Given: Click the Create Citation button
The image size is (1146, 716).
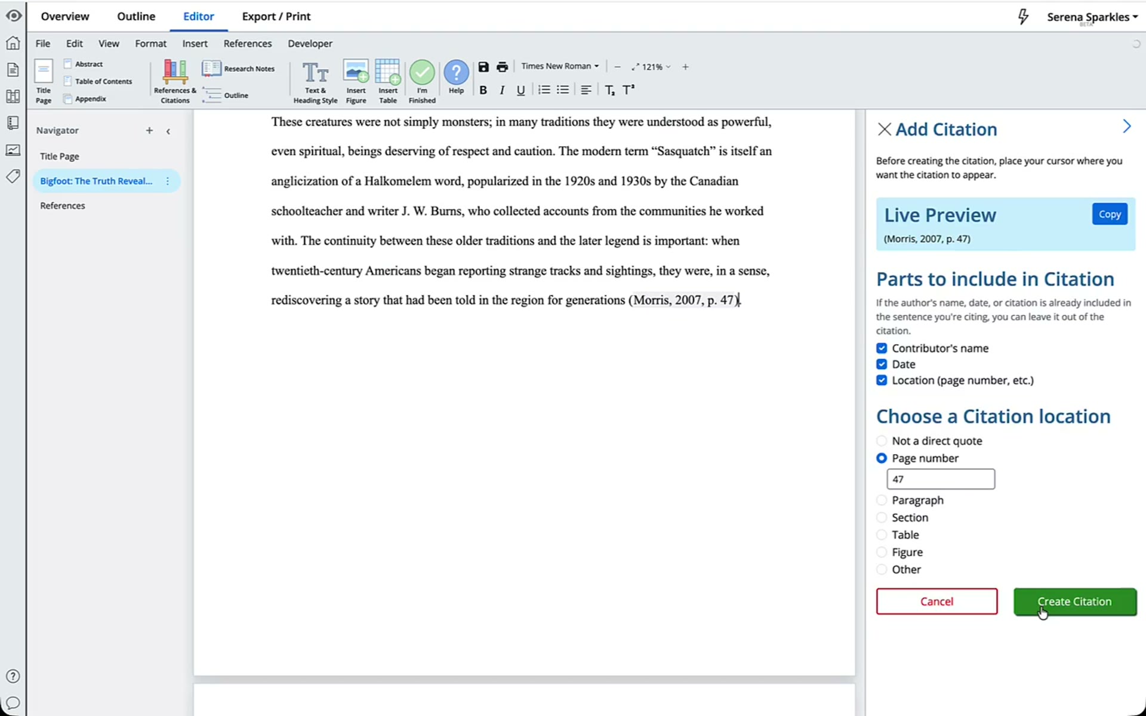Looking at the screenshot, I should (x=1074, y=601).
